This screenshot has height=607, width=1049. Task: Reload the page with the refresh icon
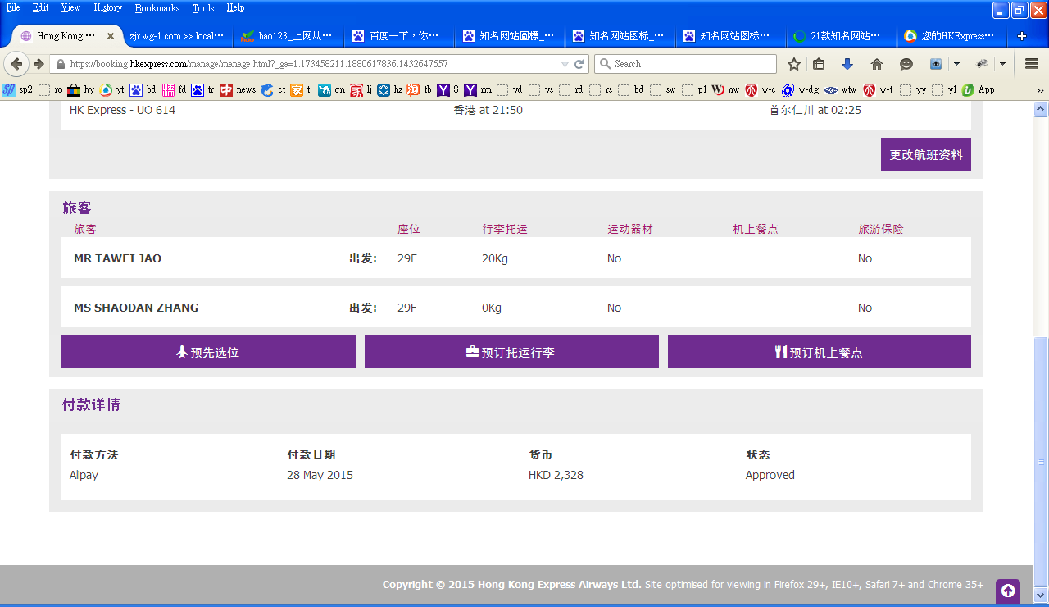[579, 64]
